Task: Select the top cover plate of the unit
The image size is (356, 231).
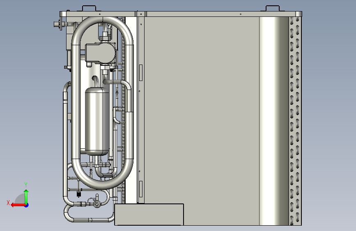Action: [181, 14]
